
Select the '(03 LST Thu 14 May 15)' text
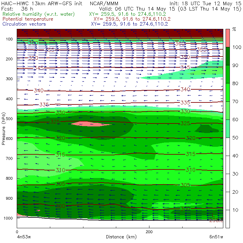[x=210, y=9]
